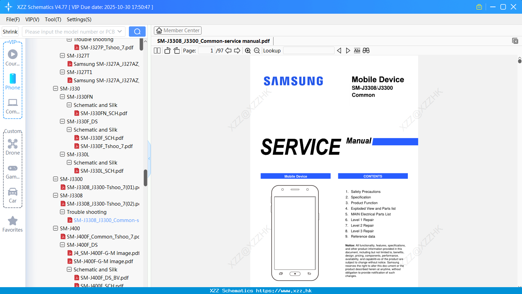Rotate page clockwise
The image size is (522, 294).
(x=177, y=51)
